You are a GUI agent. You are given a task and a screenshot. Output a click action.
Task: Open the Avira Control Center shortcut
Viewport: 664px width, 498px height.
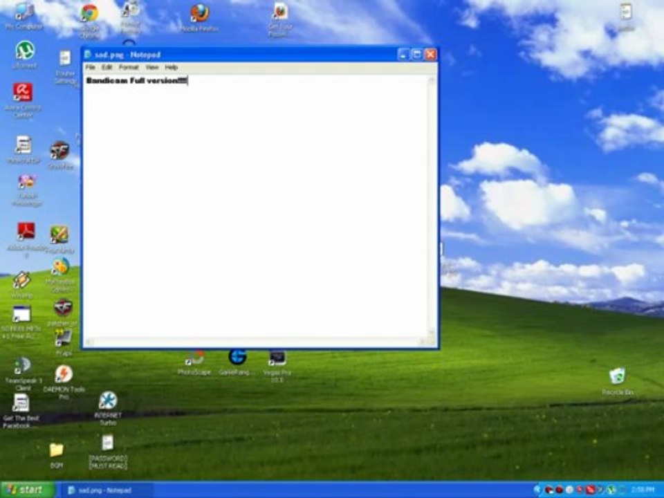coord(23,100)
